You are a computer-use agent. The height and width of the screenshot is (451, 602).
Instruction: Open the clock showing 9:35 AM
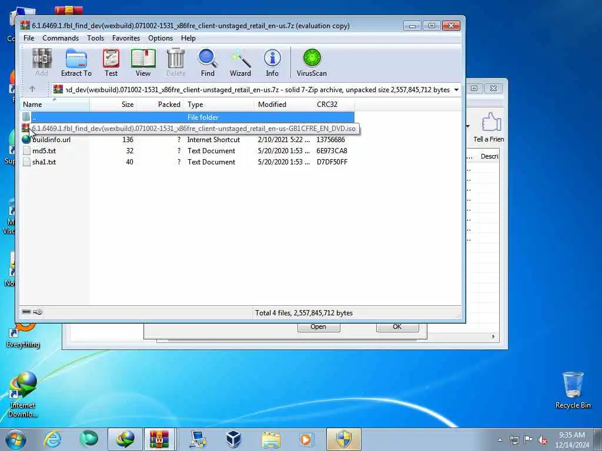pos(572,439)
